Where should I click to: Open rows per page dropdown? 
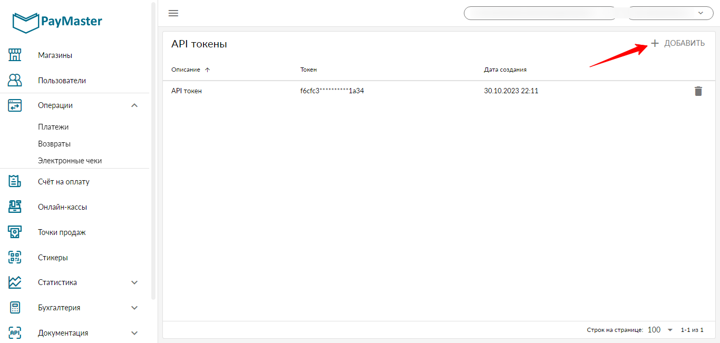660,330
